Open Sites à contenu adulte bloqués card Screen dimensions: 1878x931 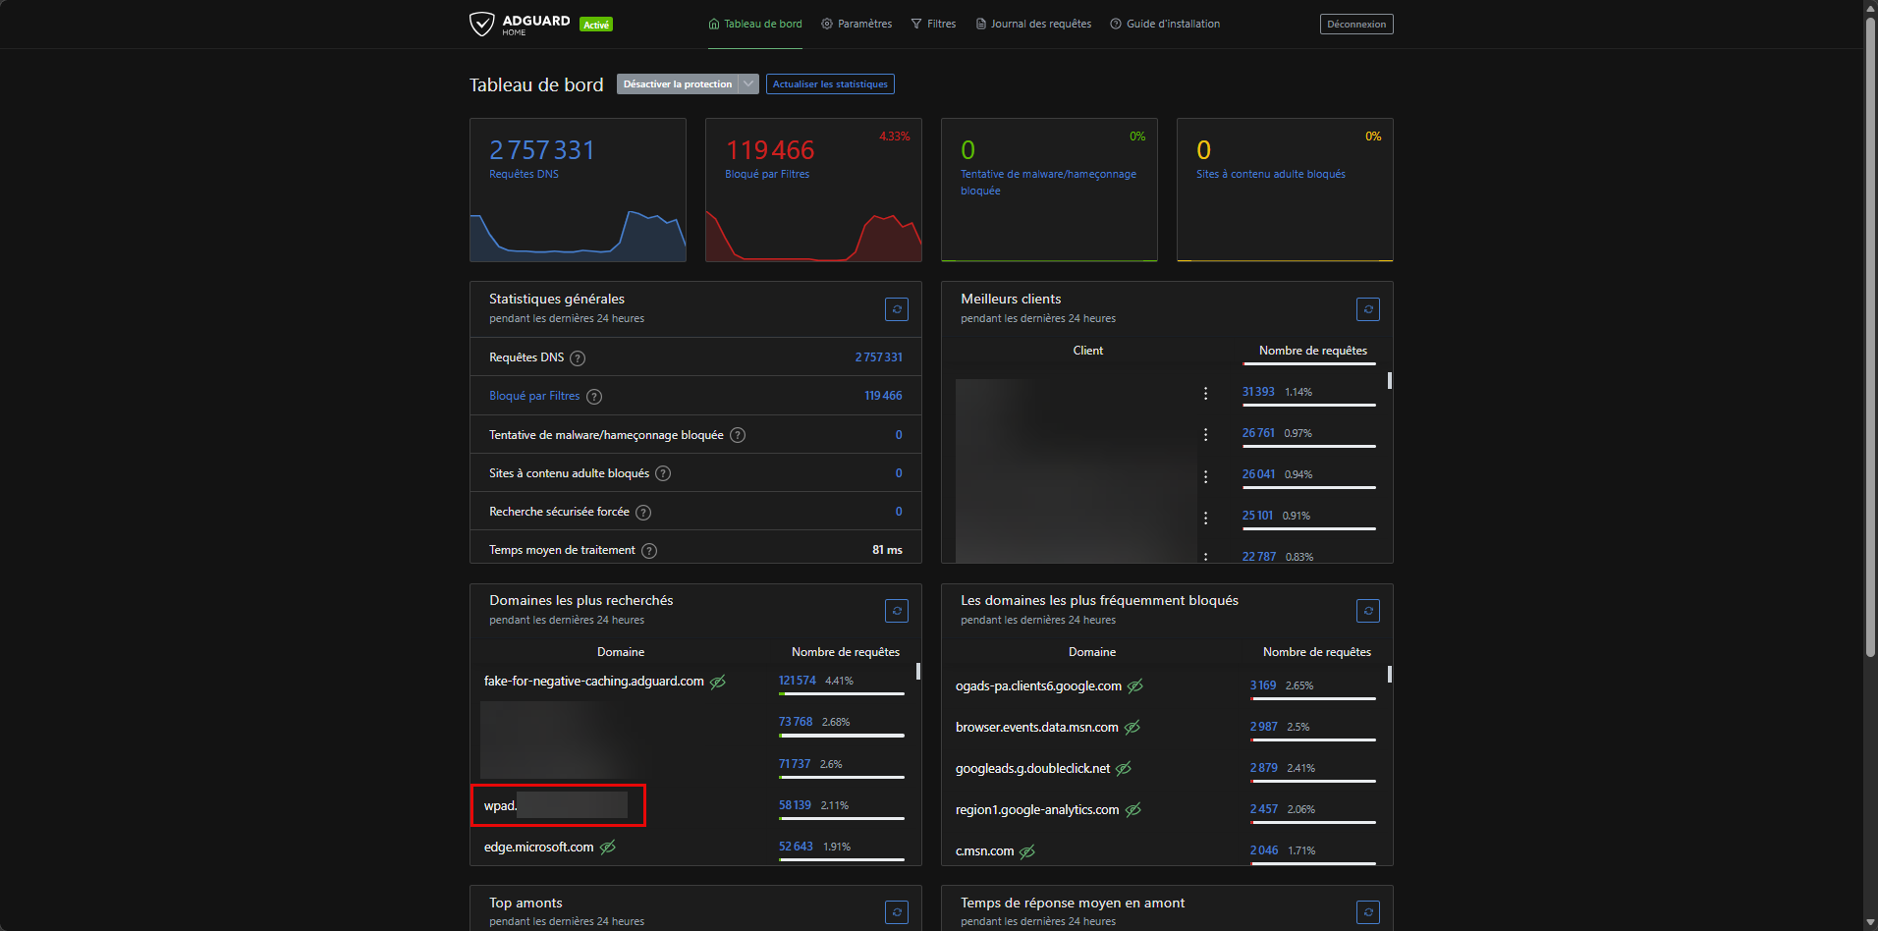(1285, 190)
